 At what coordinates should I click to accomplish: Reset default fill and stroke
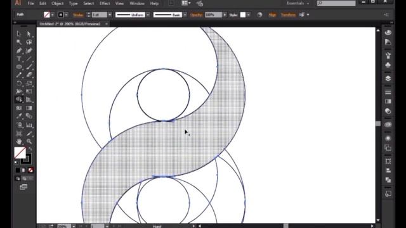tap(16, 163)
